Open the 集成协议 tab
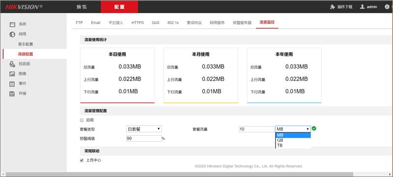The width and height of the screenshot is (393, 177). point(194,23)
